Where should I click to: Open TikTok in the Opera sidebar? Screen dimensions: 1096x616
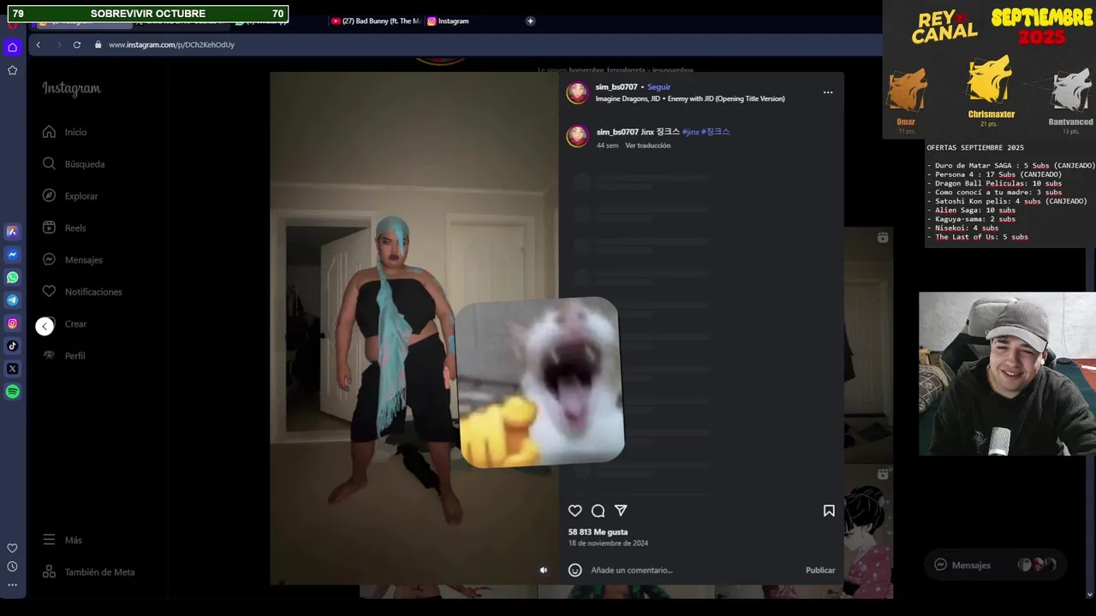click(x=12, y=346)
